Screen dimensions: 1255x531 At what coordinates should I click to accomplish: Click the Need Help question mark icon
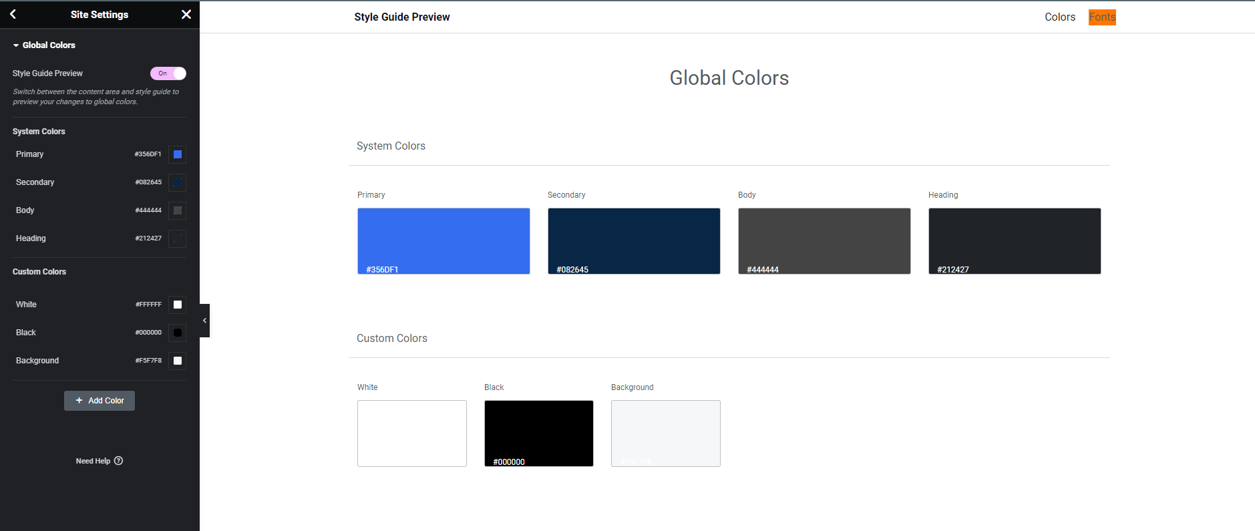tap(119, 461)
